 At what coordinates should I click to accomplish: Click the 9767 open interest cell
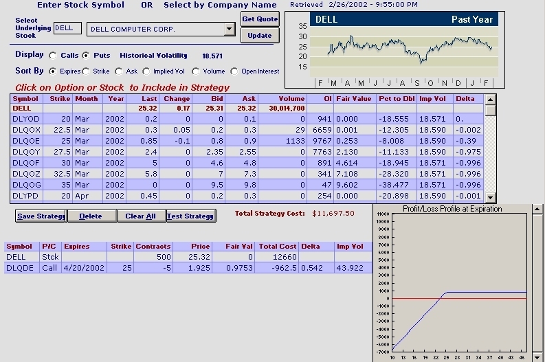click(x=322, y=141)
